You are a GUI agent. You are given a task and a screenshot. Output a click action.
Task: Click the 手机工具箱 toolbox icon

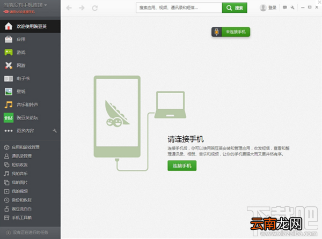click(6, 218)
